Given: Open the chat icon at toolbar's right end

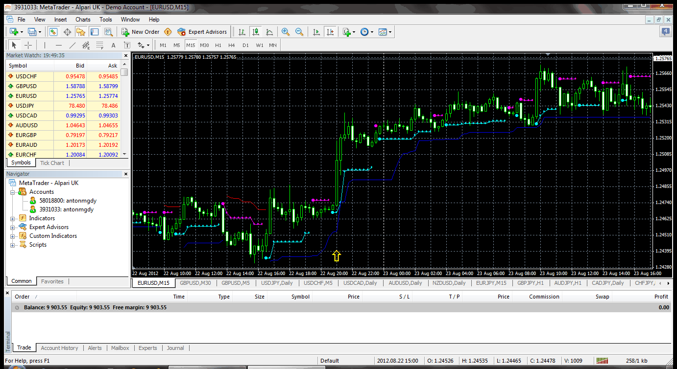Looking at the screenshot, I should (665, 32).
